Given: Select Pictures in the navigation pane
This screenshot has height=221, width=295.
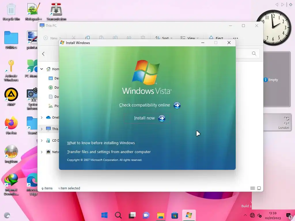Looking at the screenshot, I should pyautogui.click(x=54, y=106).
